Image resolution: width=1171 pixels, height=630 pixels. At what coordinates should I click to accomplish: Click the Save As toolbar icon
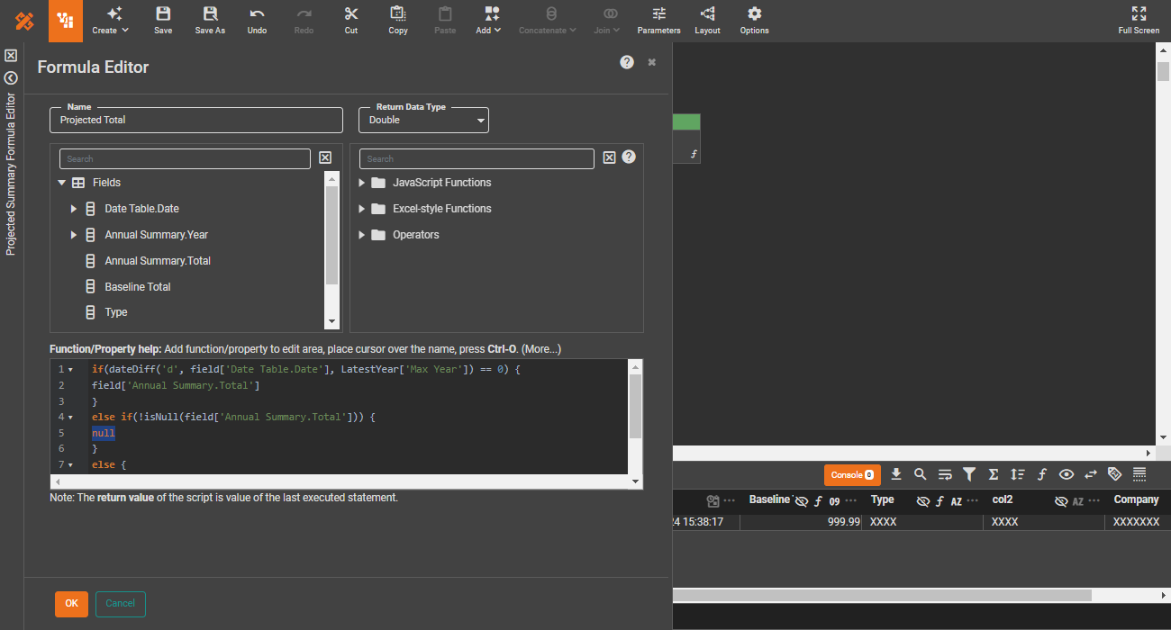210,20
